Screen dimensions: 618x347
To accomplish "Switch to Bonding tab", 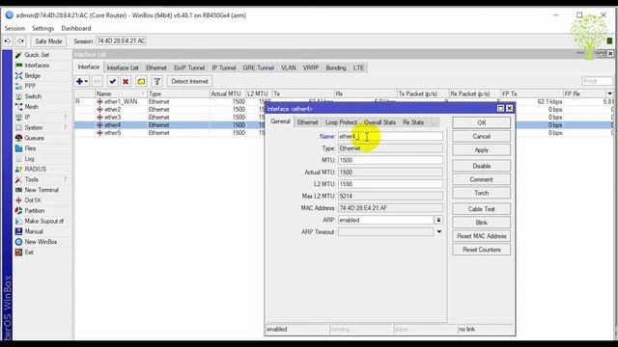I will coord(336,67).
